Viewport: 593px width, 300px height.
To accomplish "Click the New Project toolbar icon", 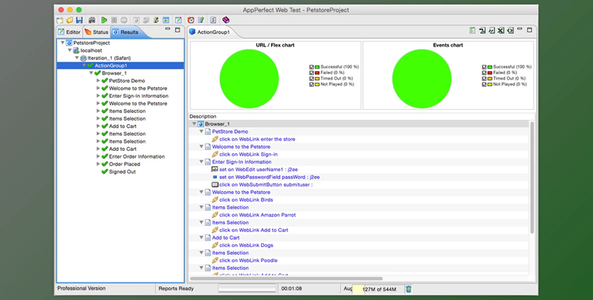I will click(60, 20).
